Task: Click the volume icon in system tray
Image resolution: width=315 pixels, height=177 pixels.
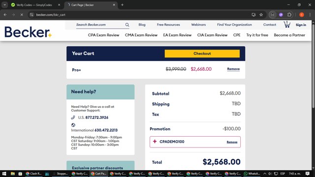Action: coord(270,174)
